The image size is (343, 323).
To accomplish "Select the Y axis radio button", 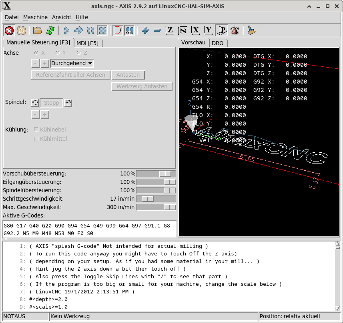I will tap(58, 53).
